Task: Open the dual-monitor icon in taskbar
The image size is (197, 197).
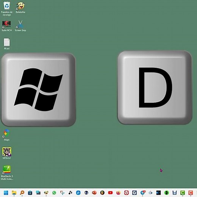Action: (x=38, y=193)
